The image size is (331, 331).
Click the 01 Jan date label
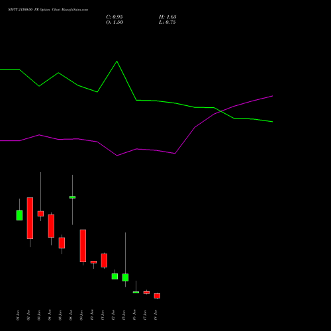tap(18, 315)
